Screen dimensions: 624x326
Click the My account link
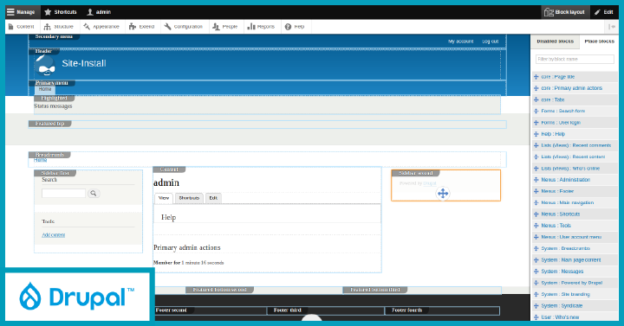(460, 42)
